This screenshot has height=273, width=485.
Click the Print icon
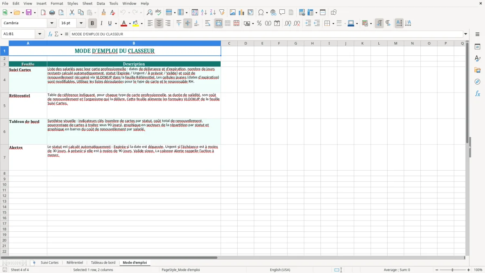pos(52,13)
